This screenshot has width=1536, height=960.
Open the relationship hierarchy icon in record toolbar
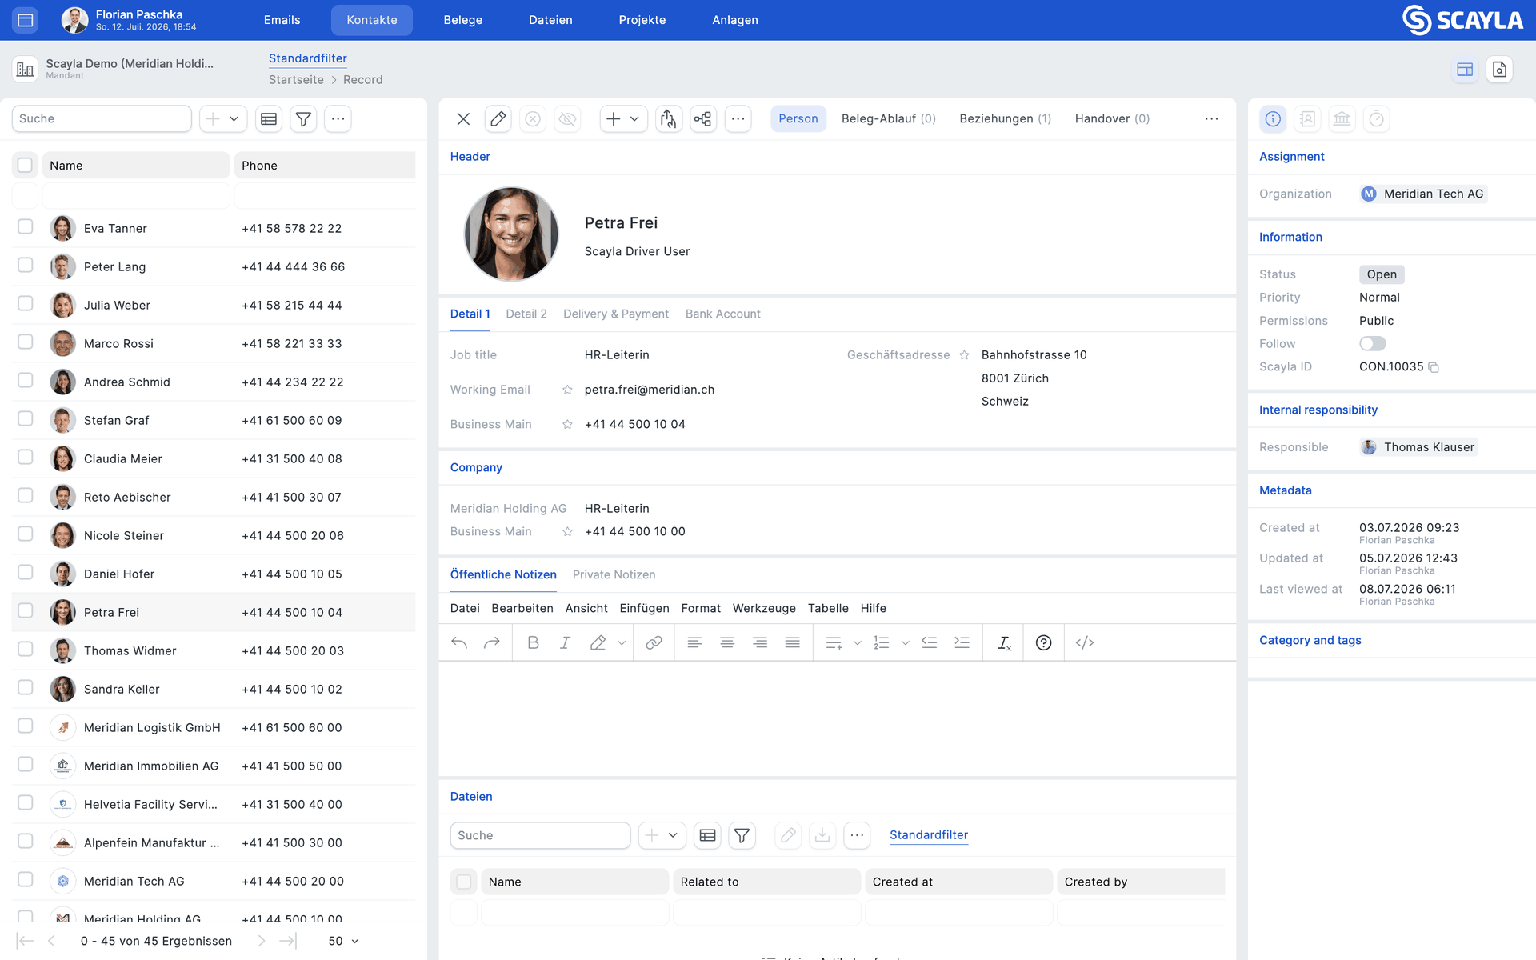click(703, 119)
